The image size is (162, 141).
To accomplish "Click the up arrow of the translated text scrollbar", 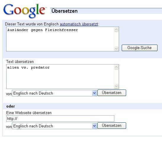I will click(116, 30).
